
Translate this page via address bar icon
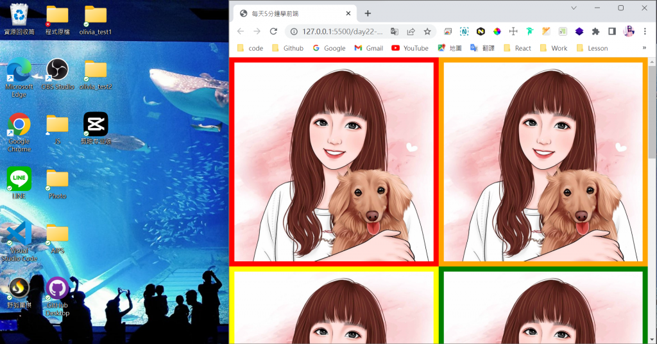tap(395, 31)
